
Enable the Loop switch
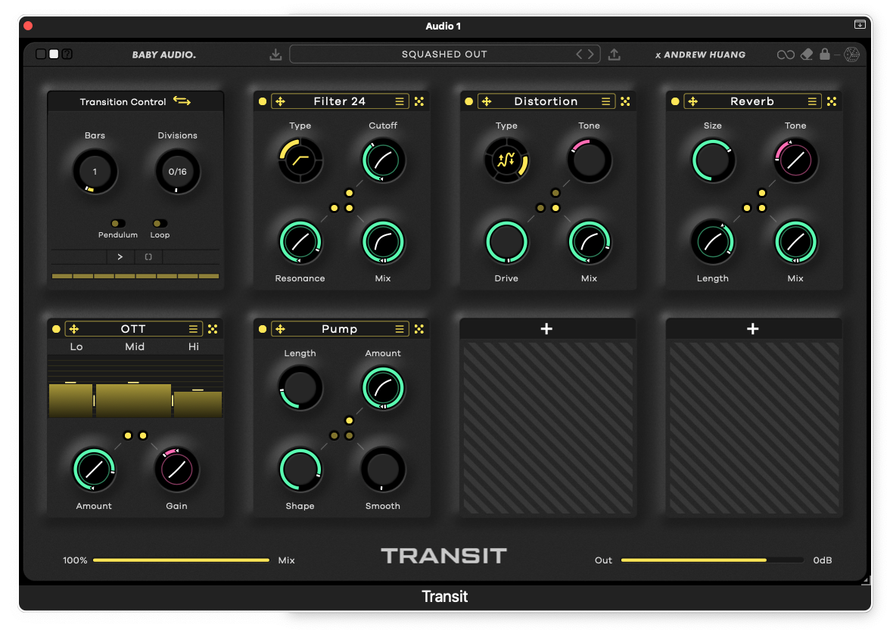160,224
